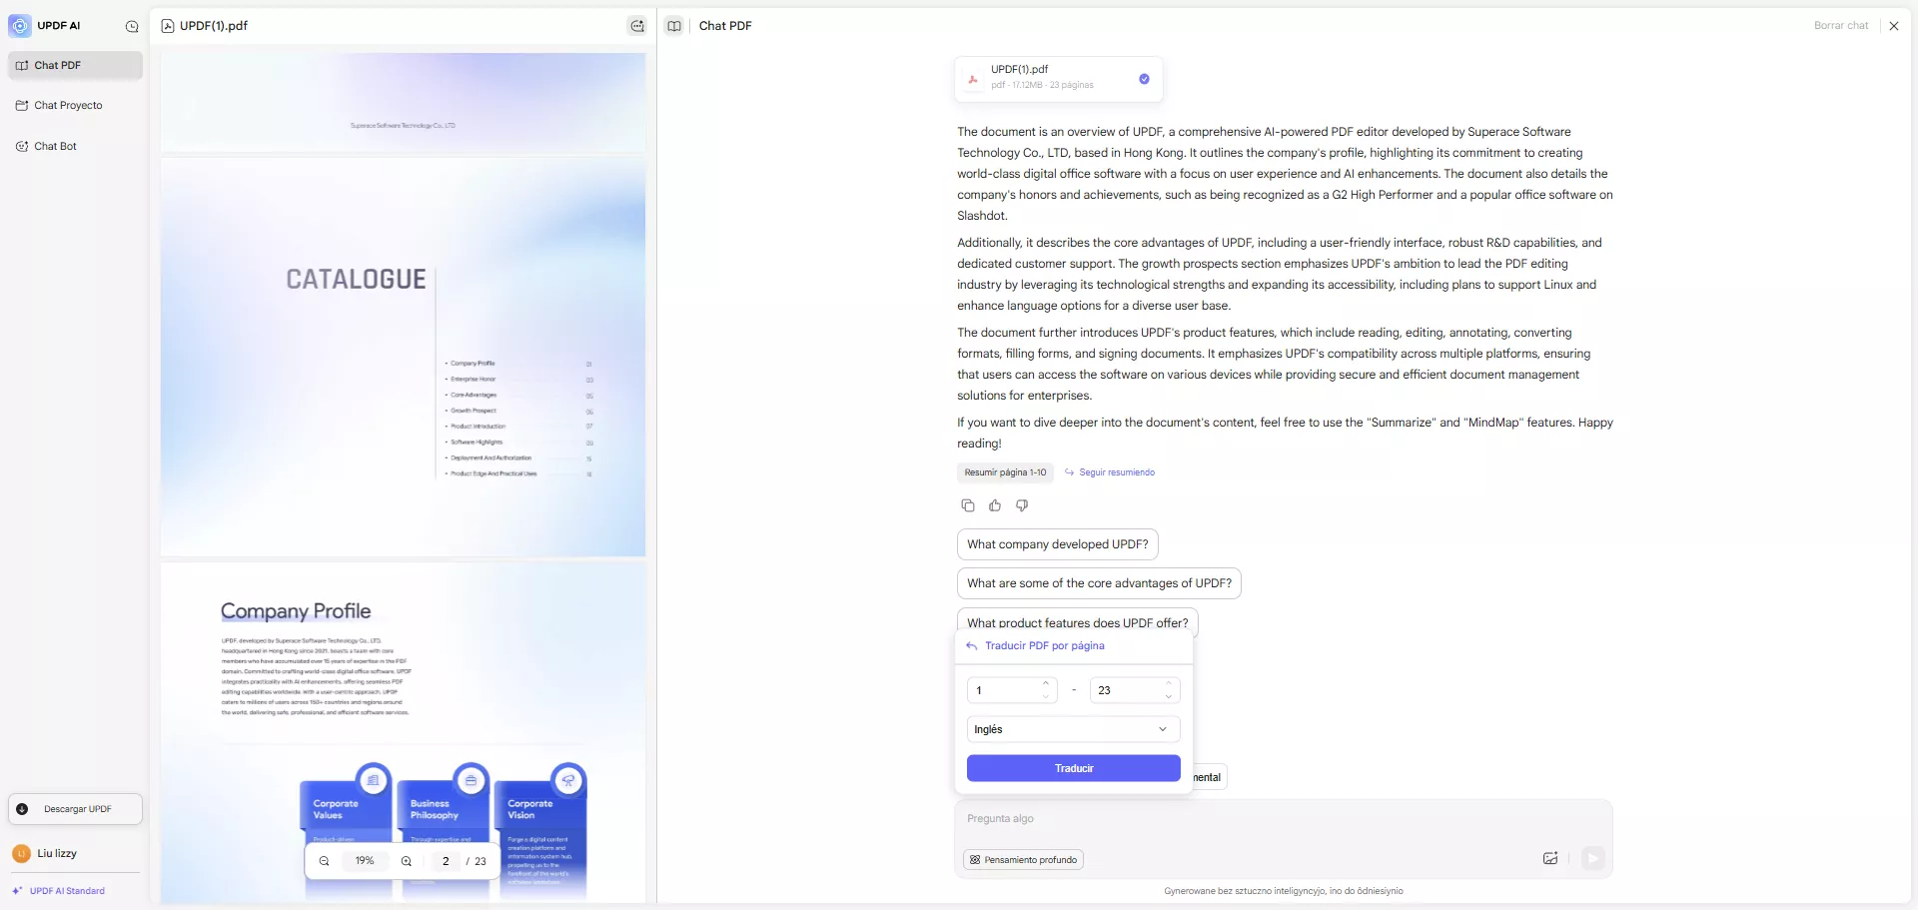
Task: Click the 19% zoom level field
Action: (365, 861)
